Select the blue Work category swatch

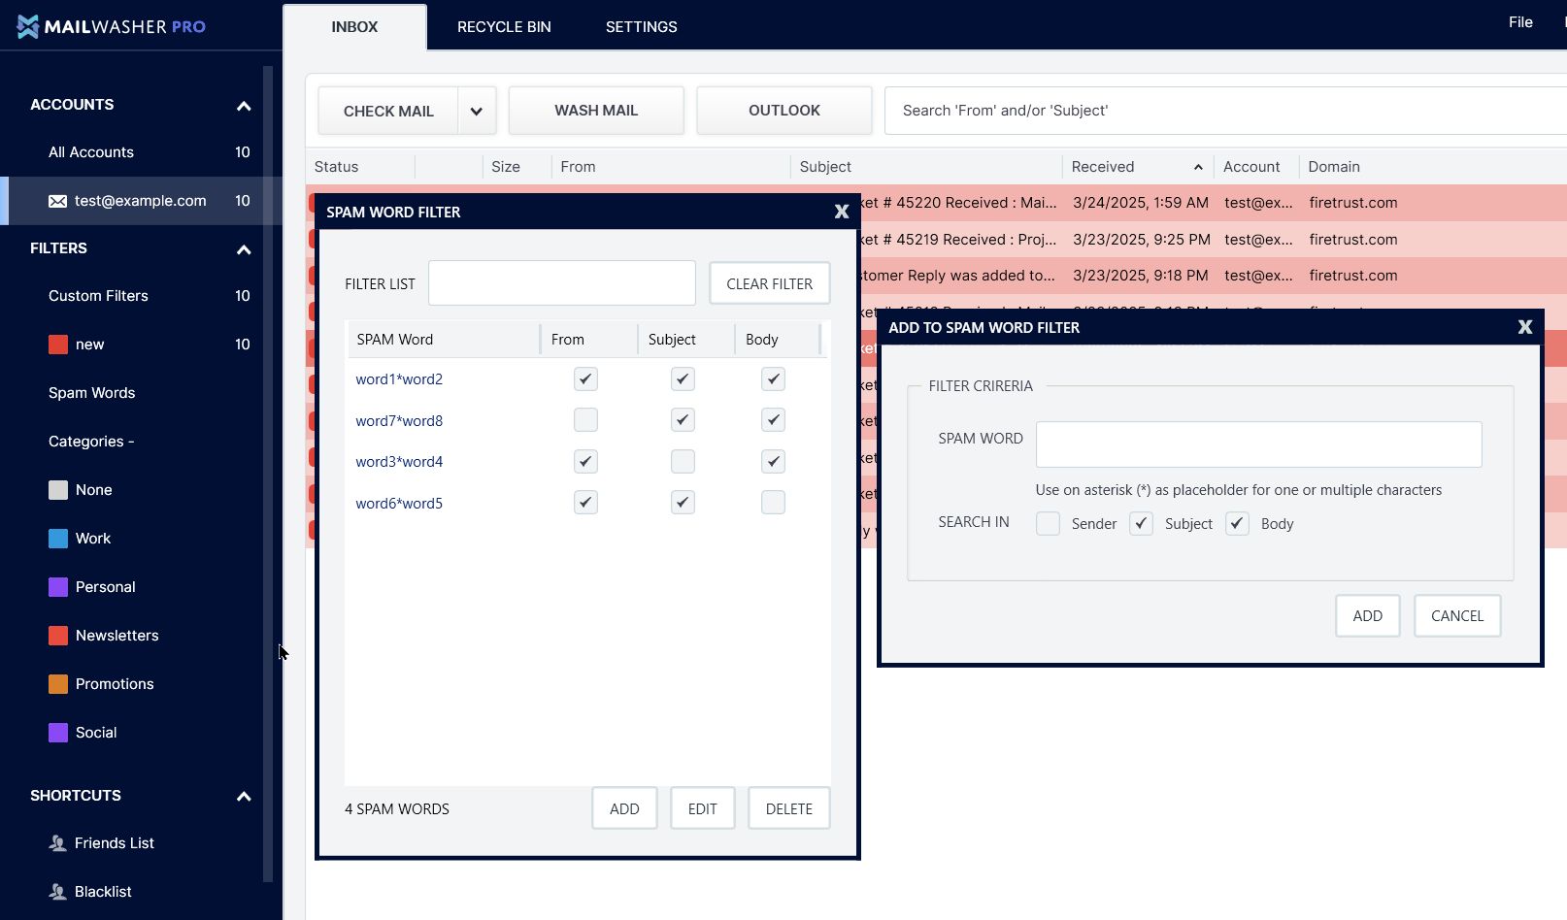click(58, 539)
